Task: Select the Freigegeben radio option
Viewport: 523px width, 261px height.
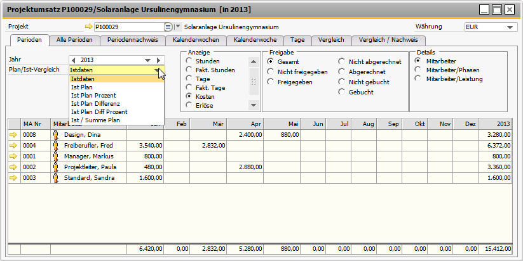Action: tap(271, 82)
